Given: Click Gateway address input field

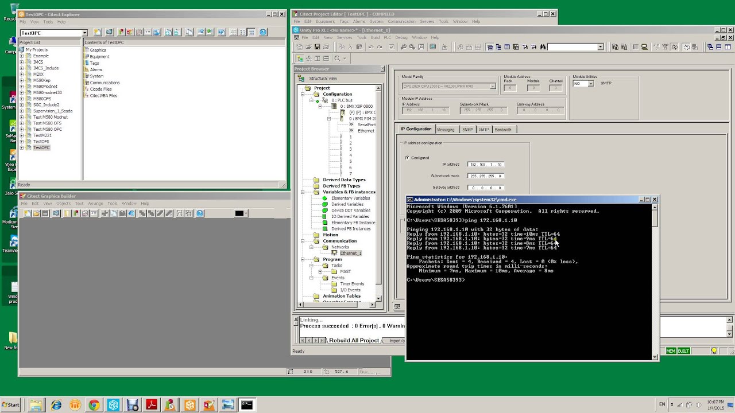Looking at the screenshot, I should [486, 188].
